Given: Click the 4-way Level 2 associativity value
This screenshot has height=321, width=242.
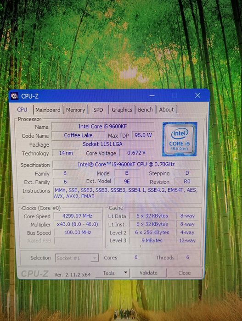Looking at the screenshot, I should click(187, 232).
